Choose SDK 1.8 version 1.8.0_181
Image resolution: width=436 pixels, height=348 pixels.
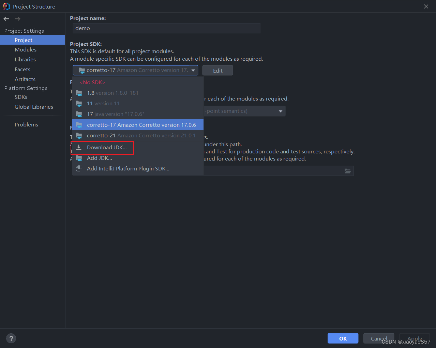tap(138, 93)
